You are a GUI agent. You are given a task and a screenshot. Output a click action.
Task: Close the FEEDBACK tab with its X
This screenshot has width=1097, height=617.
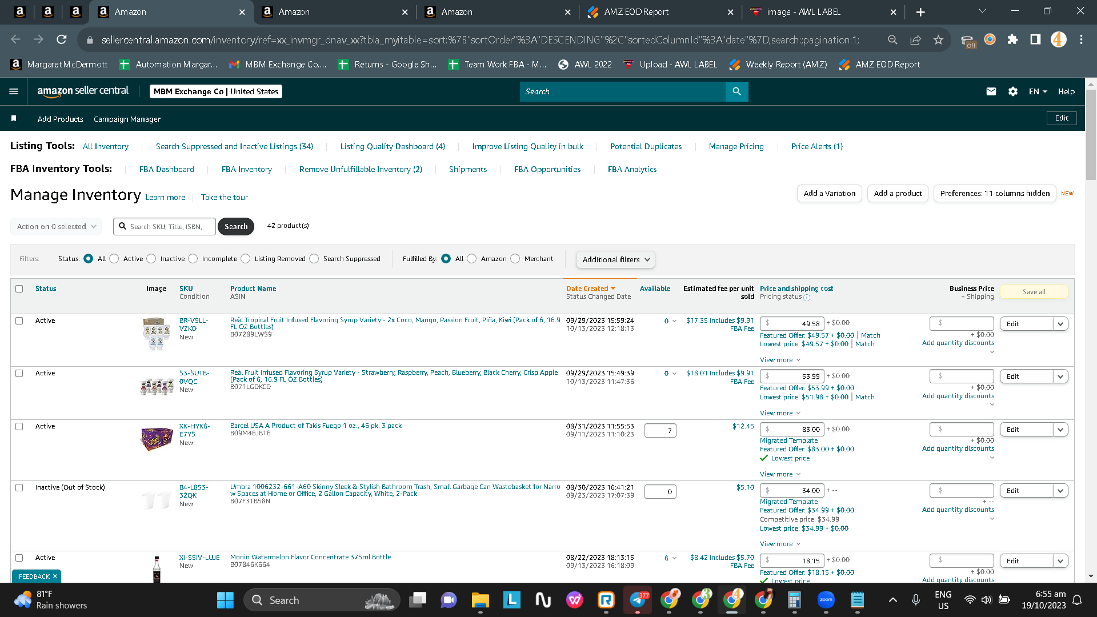pyautogui.click(x=55, y=576)
